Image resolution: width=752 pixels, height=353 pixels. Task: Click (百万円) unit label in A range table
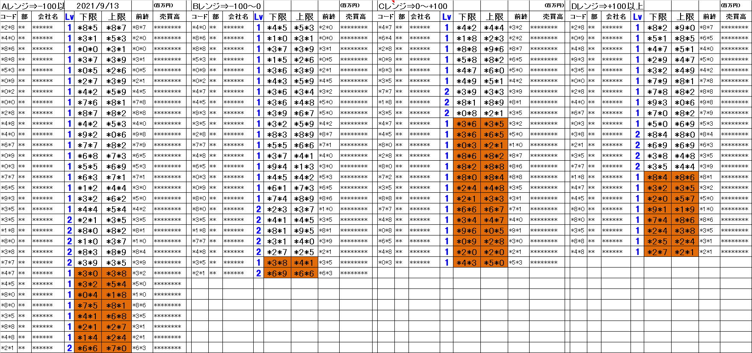[163, 5]
